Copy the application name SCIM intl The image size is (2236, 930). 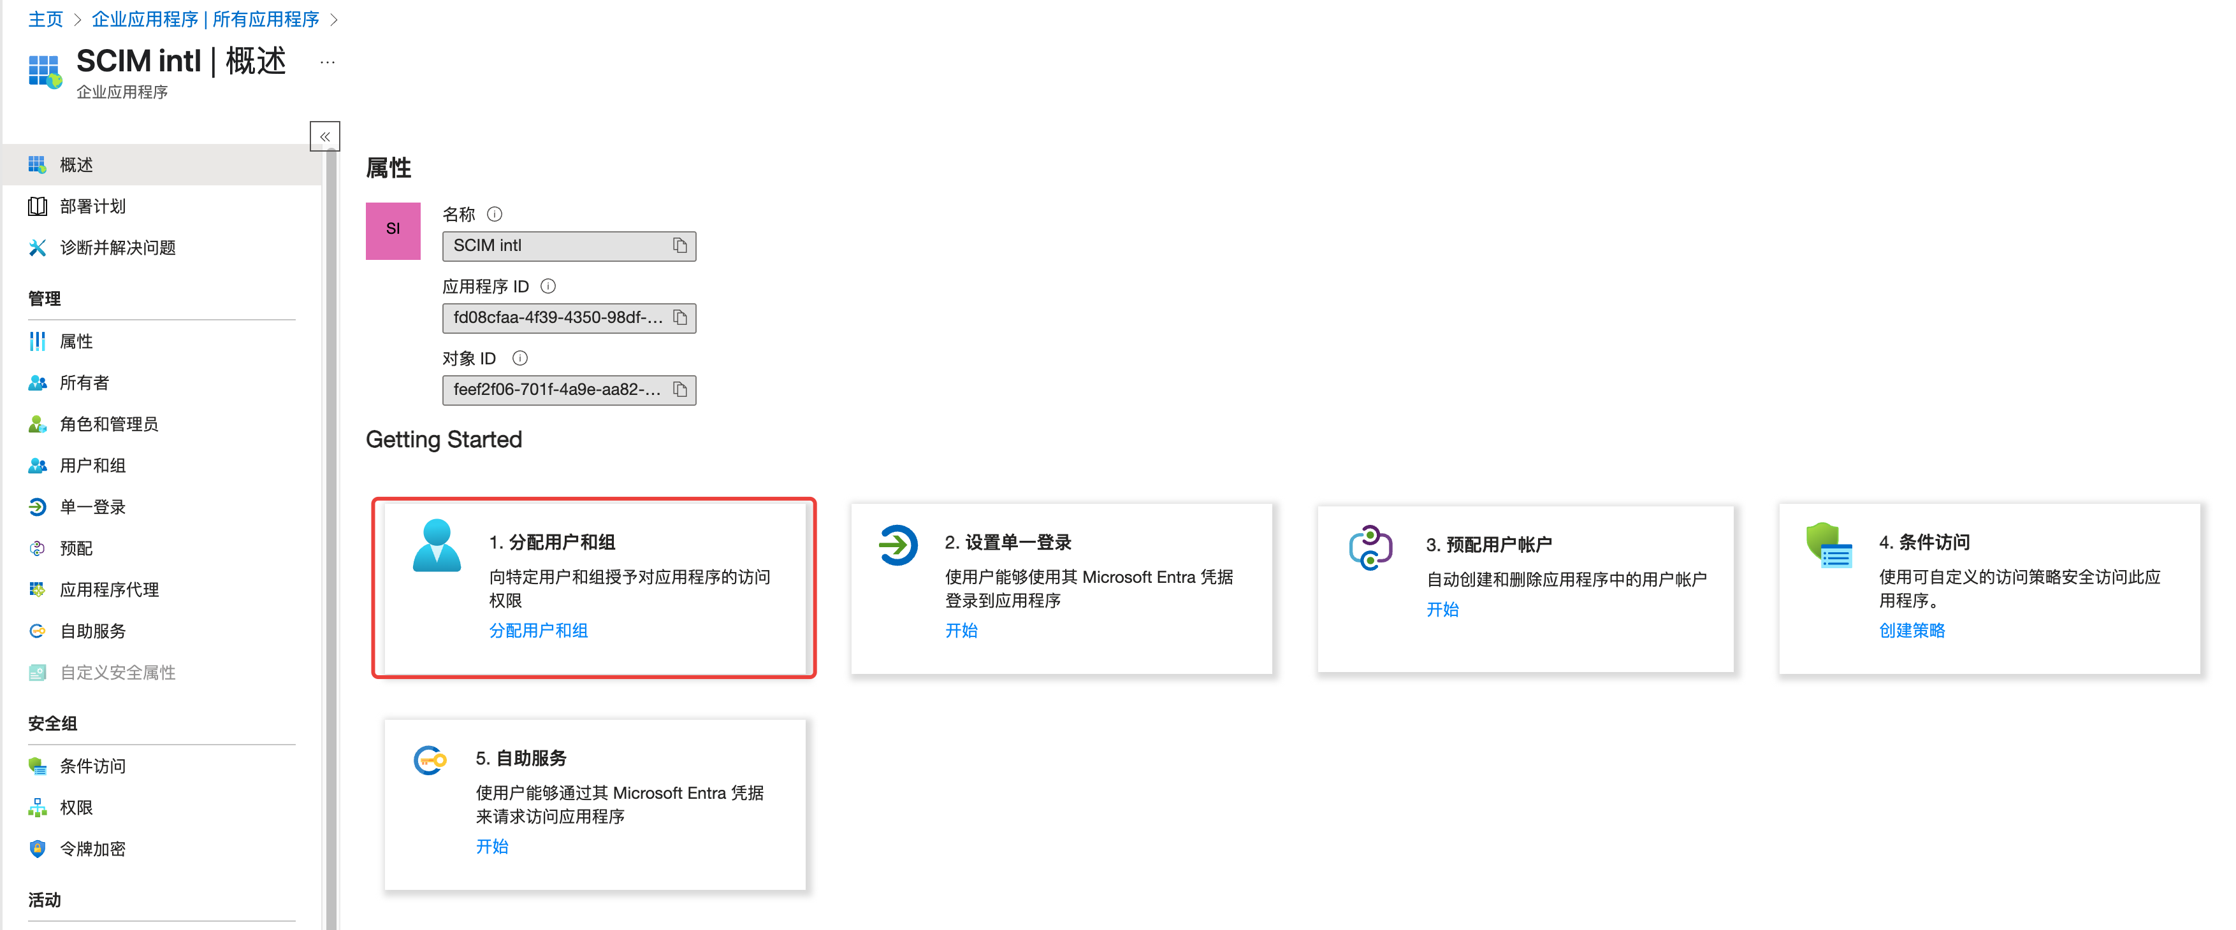point(679,245)
